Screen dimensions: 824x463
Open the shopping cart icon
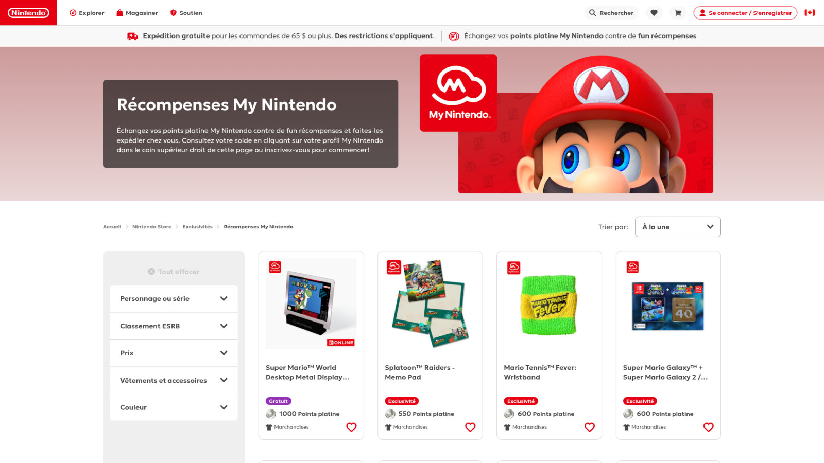[678, 13]
